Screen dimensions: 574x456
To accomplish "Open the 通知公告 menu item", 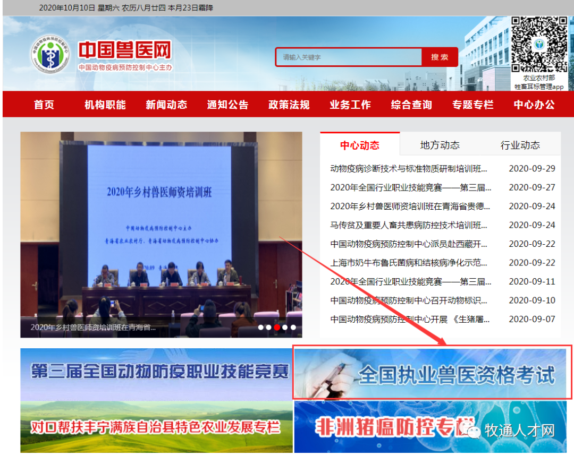I will point(227,105).
